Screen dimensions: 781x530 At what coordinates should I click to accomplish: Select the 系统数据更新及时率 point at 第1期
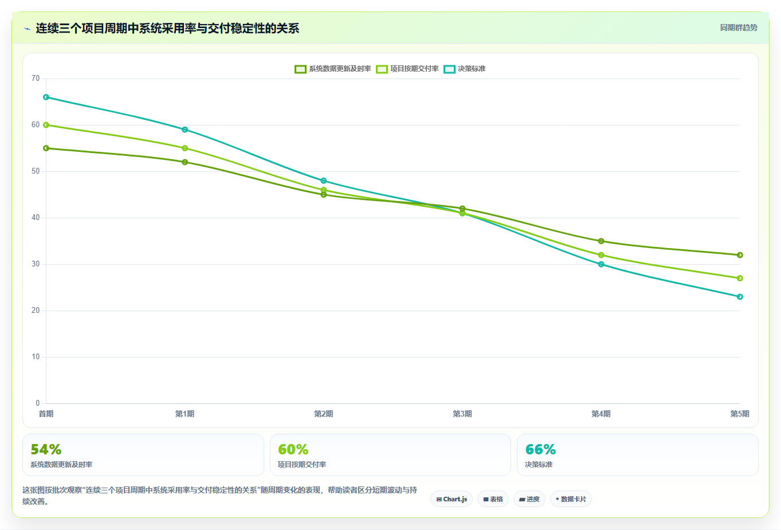185,162
